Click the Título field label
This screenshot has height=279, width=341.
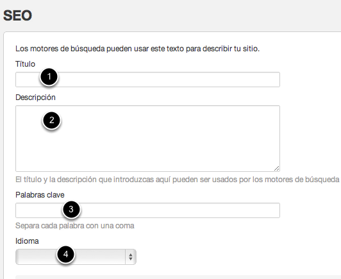pos(25,64)
